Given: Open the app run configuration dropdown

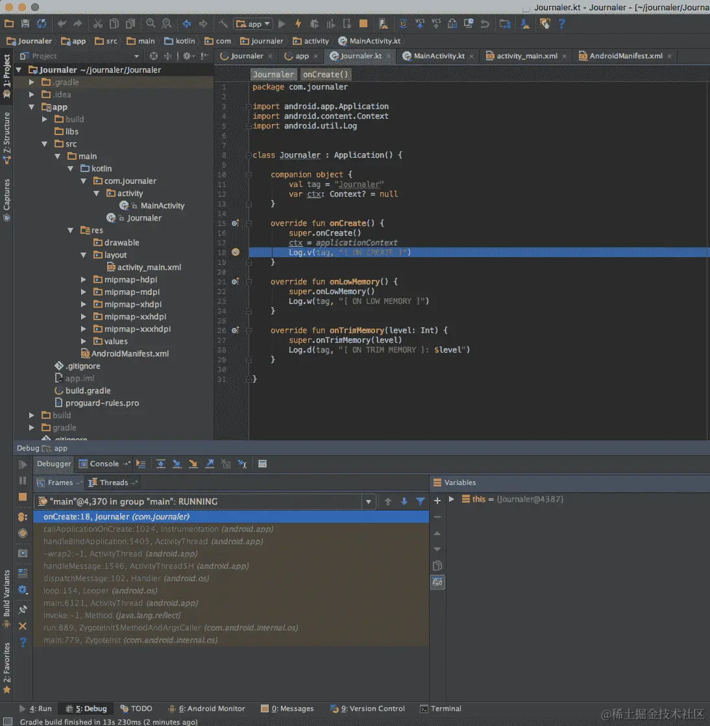Looking at the screenshot, I should coord(252,23).
